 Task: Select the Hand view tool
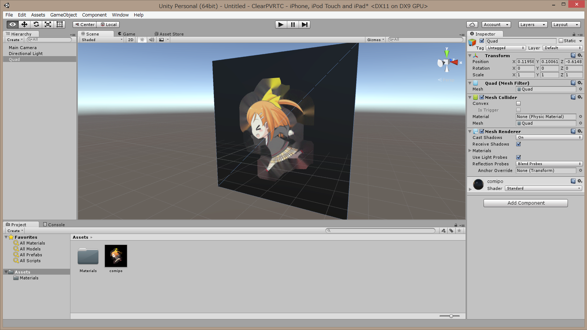pos(12,25)
